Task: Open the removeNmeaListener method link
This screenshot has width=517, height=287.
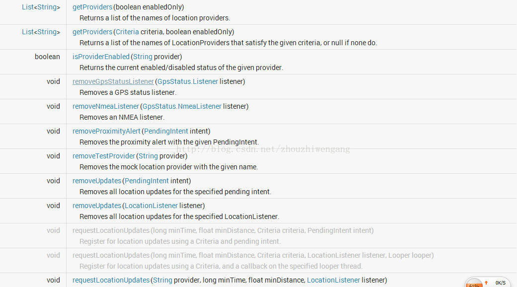Action: click(105, 106)
